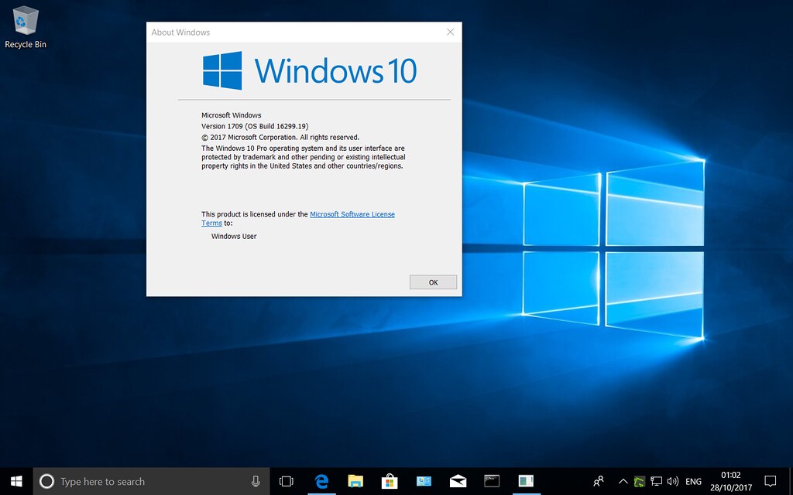The height and width of the screenshot is (495, 793).
Task: Click the Windows 10 logo in the dialog
Action: (310, 70)
